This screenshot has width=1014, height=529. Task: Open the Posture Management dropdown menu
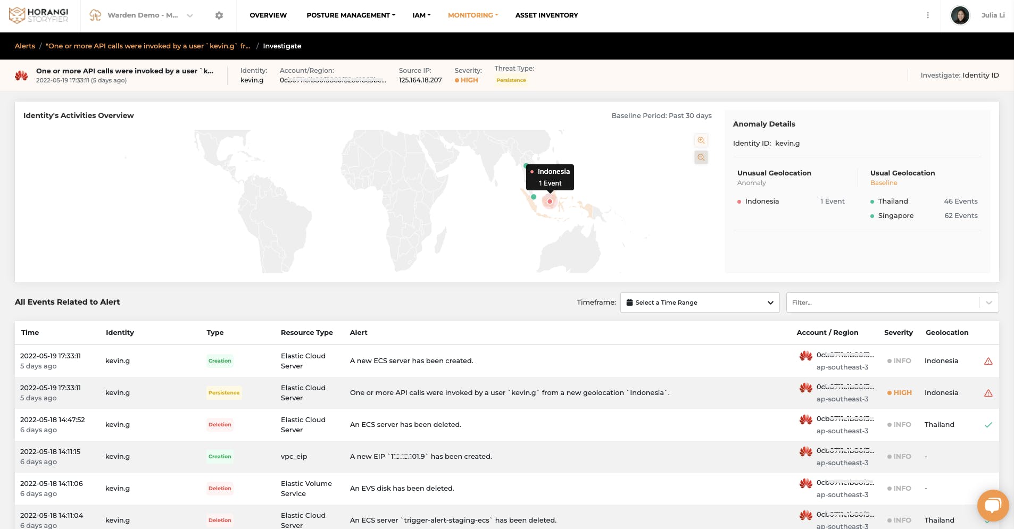351,15
